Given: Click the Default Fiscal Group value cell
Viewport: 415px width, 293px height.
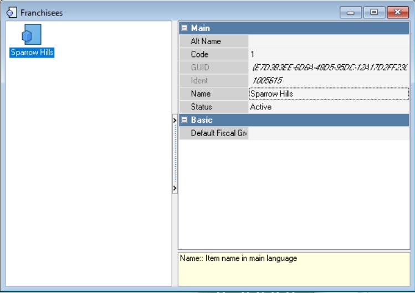Looking at the screenshot, I should (x=329, y=133).
